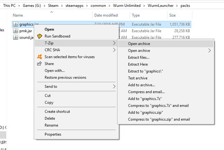Choose Open with... option
This screenshot has width=224, height=150.
77,71
